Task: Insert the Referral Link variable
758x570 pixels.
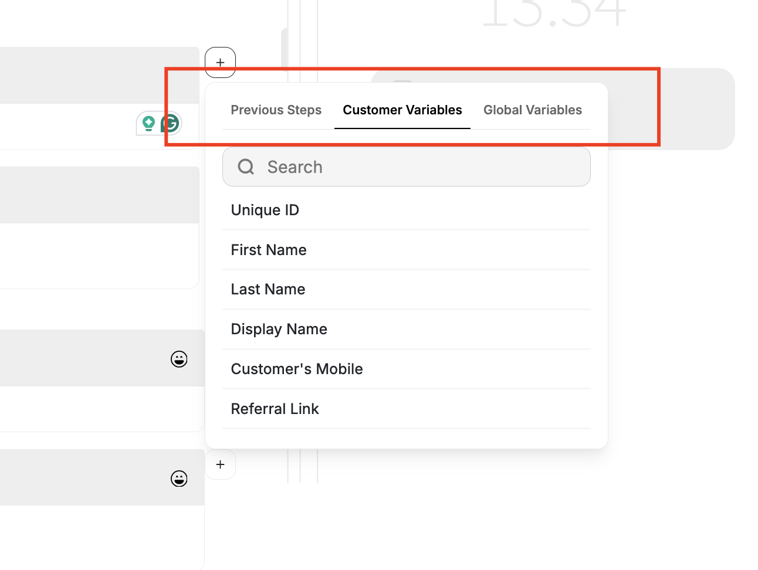Action: tap(275, 409)
